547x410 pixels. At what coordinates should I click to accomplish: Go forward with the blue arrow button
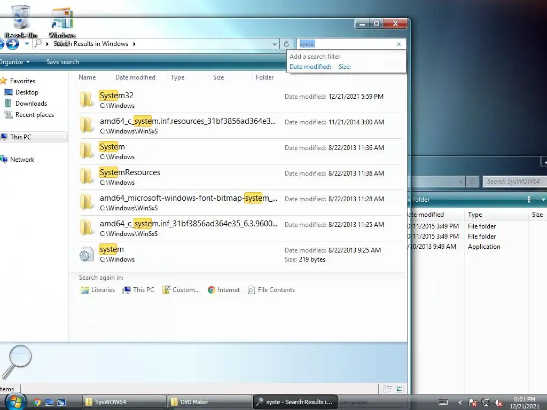(x=13, y=44)
